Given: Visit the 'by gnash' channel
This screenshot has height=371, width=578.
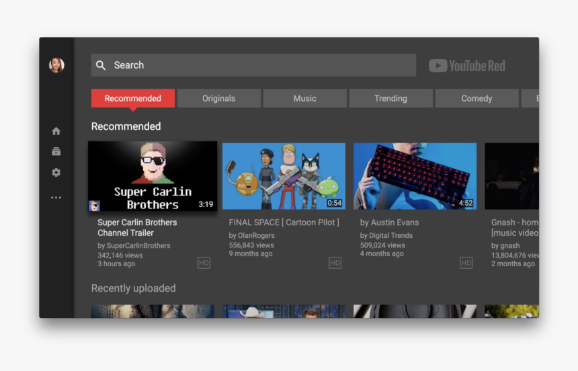Looking at the screenshot, I should click(505, 245).
